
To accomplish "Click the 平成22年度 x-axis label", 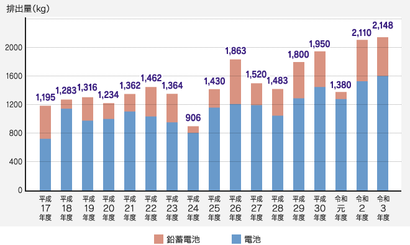I will click(151, 208).
